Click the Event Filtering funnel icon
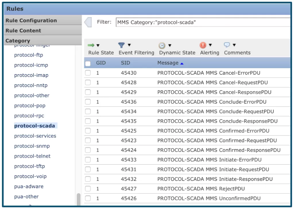The width and height of the screenshot is (294, 209). 121,45
